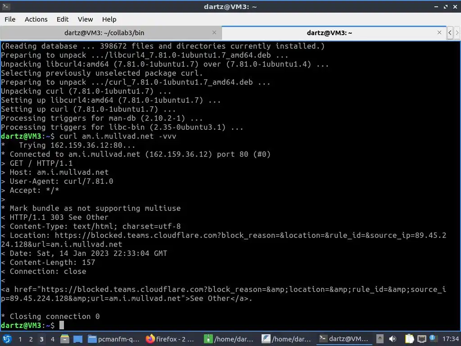Image resolution: width=461 pixels, height=346 pixels.
Task: Open the update notifier tray icon
Action: [x=433, y=338]
